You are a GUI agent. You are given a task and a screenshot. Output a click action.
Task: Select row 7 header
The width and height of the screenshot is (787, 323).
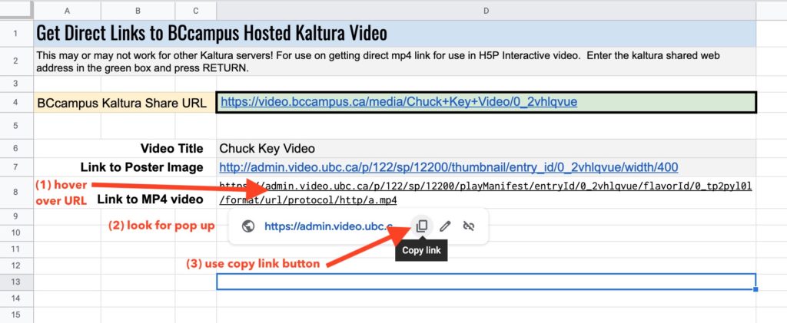pos(17,167)
